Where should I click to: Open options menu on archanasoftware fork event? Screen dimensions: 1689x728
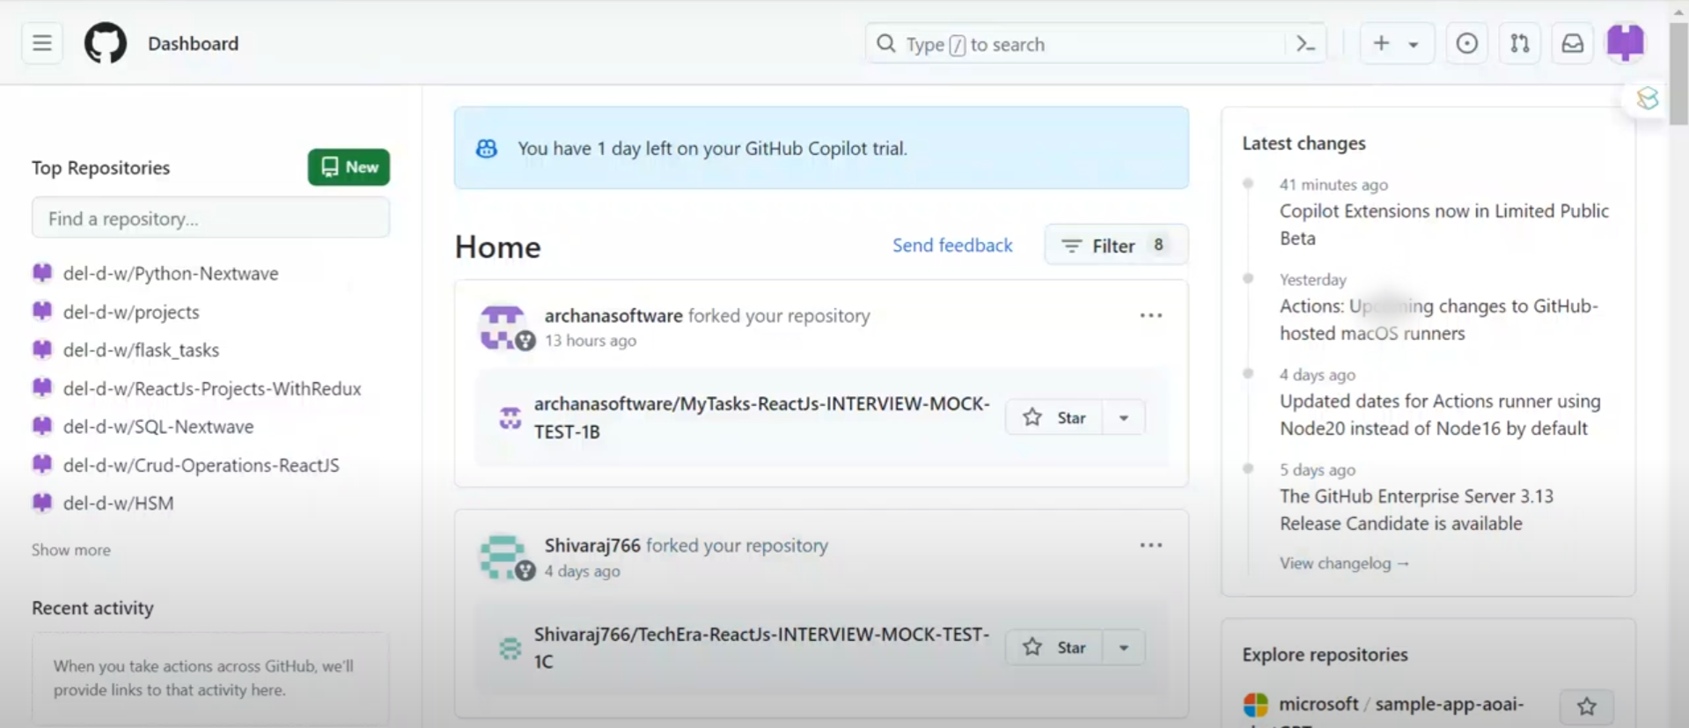pos(1150,316)
